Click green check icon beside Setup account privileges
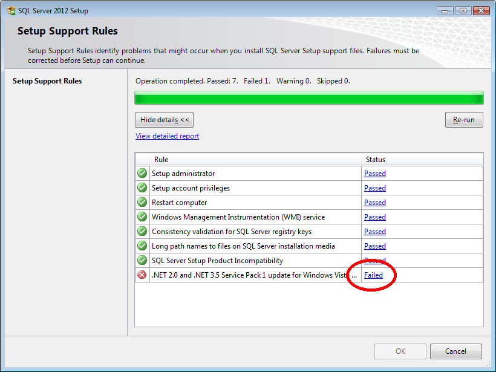Viewport: 496px width, 372px height. [142, 188]
